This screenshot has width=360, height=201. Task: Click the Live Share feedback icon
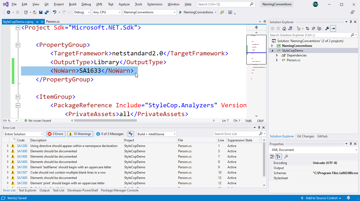(x=353, y=12)
